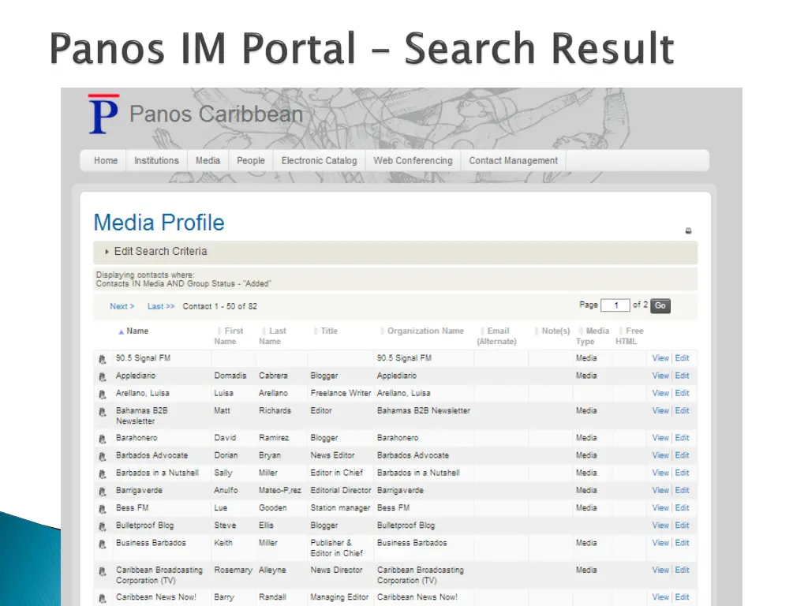Open the Media menu item
The image size is (808, 606).
pyautogui.click(x=208, y=161)
